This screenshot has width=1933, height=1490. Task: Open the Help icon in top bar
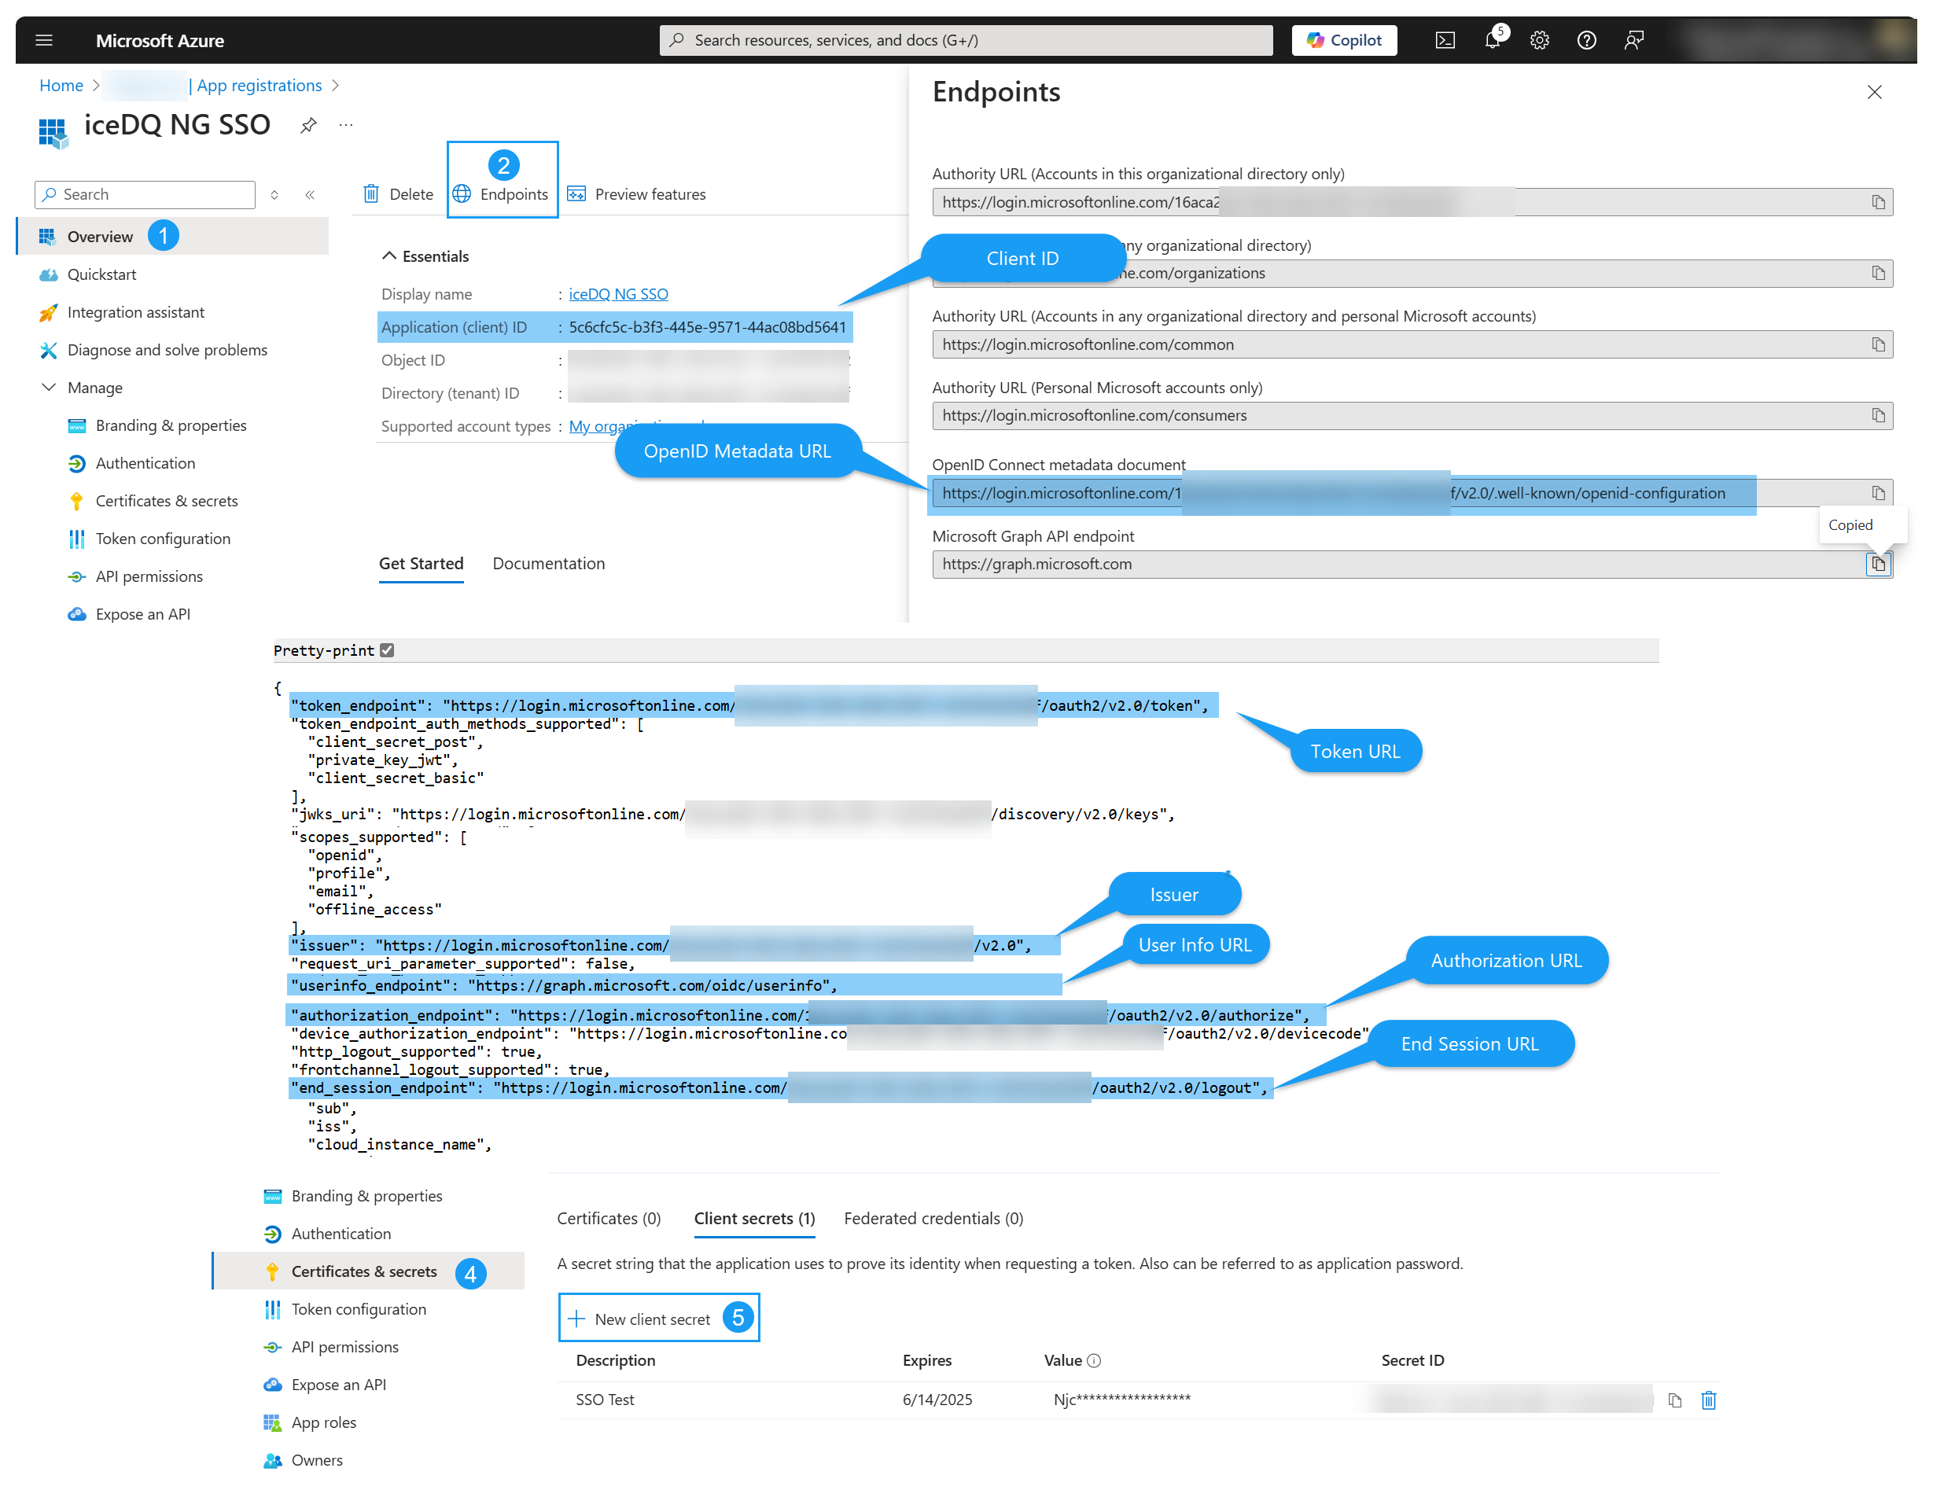point(1586,40)
